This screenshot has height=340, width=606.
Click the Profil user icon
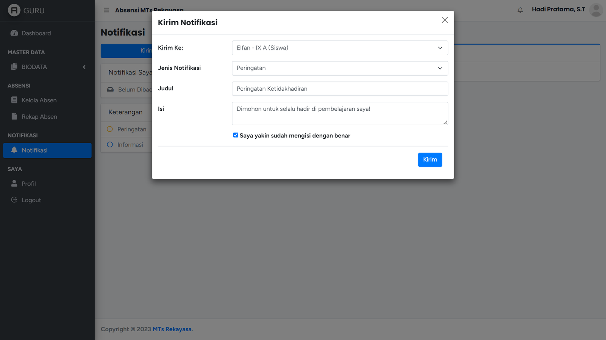[14, 183]
